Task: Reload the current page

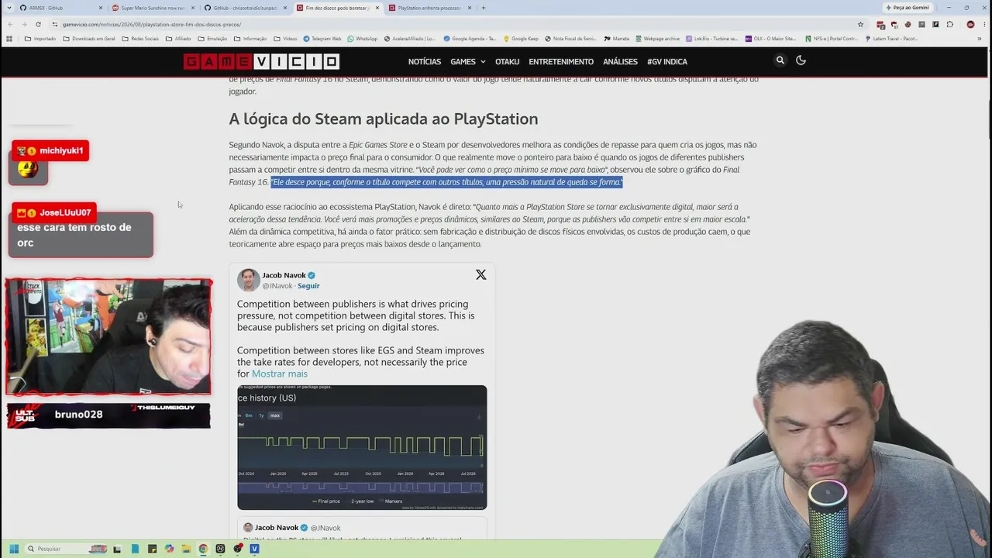Action: (x=38, y=24)
